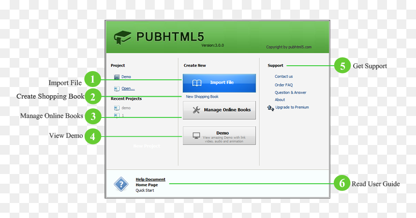Click the Open... project link

[x=128, y=88]
